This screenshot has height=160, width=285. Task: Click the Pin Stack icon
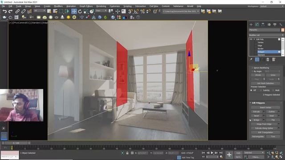(x=251, y=59)
